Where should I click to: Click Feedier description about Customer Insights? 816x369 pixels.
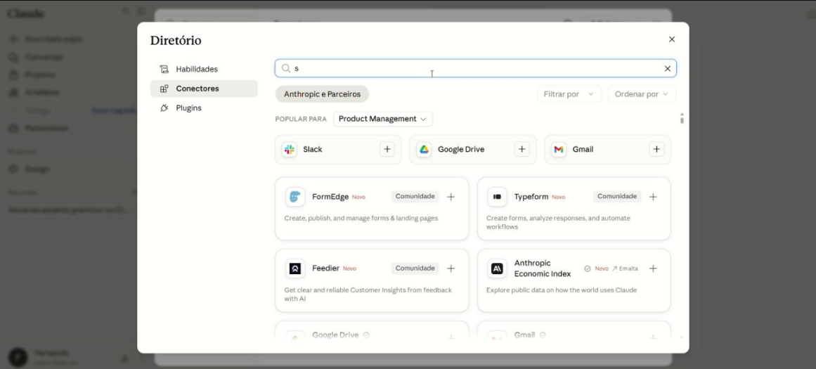point(368,294)
